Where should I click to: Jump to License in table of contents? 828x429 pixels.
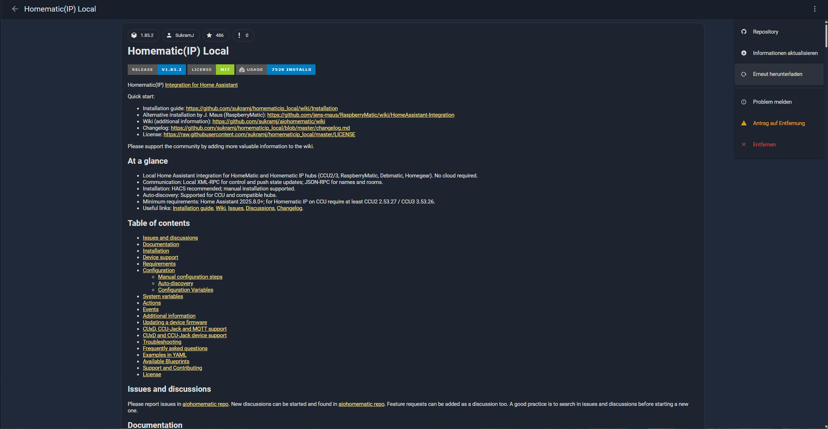point(152,374)
